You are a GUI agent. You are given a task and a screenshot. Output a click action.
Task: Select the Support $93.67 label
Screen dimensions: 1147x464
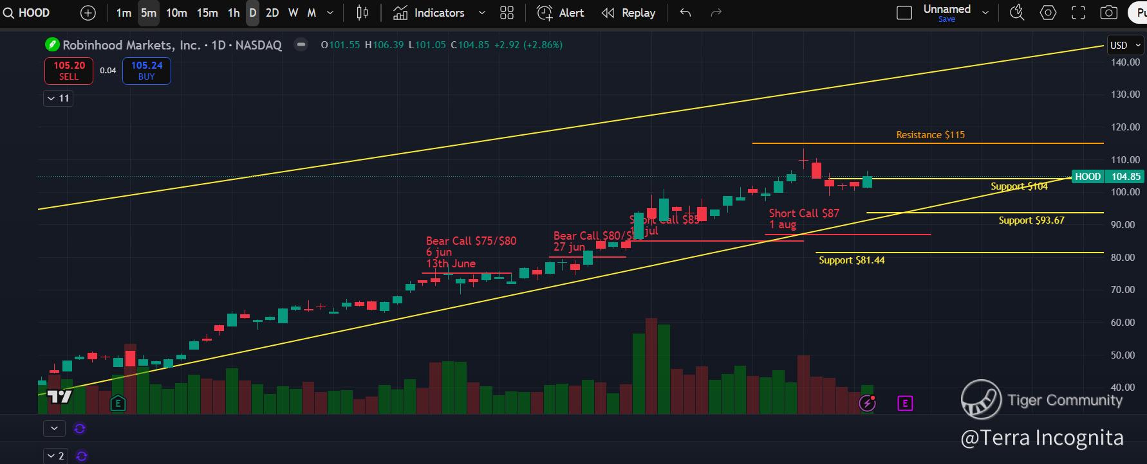(1031, 220)
